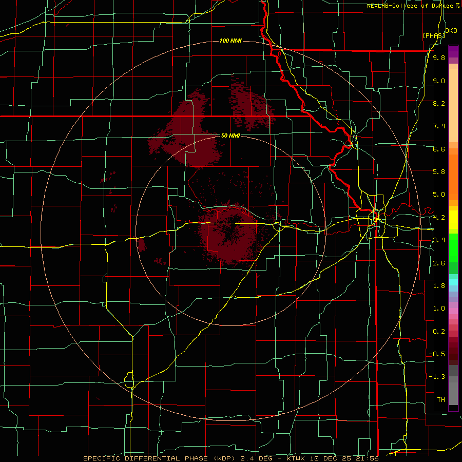462x462 pixels.
Task: Select the 5.0 value on the color scale
Action: pyautogui.click(x=439, y=195)
